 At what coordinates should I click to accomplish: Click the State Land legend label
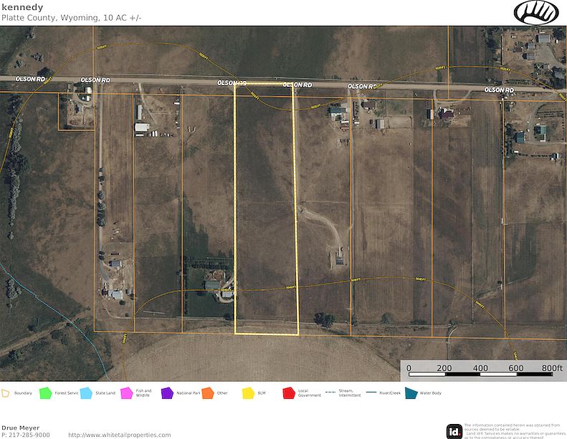pyautogui.click(x=105, y=392)
